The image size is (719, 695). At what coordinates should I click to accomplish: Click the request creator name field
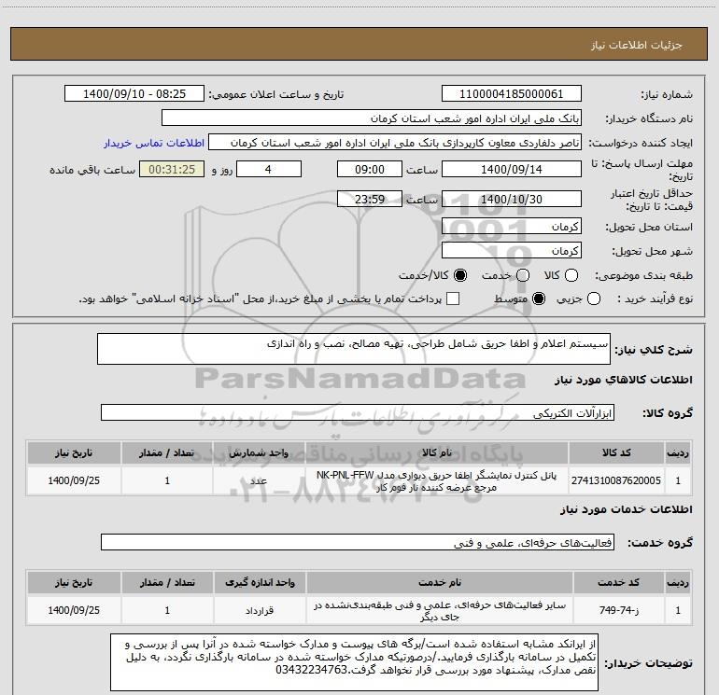point(395,143)
